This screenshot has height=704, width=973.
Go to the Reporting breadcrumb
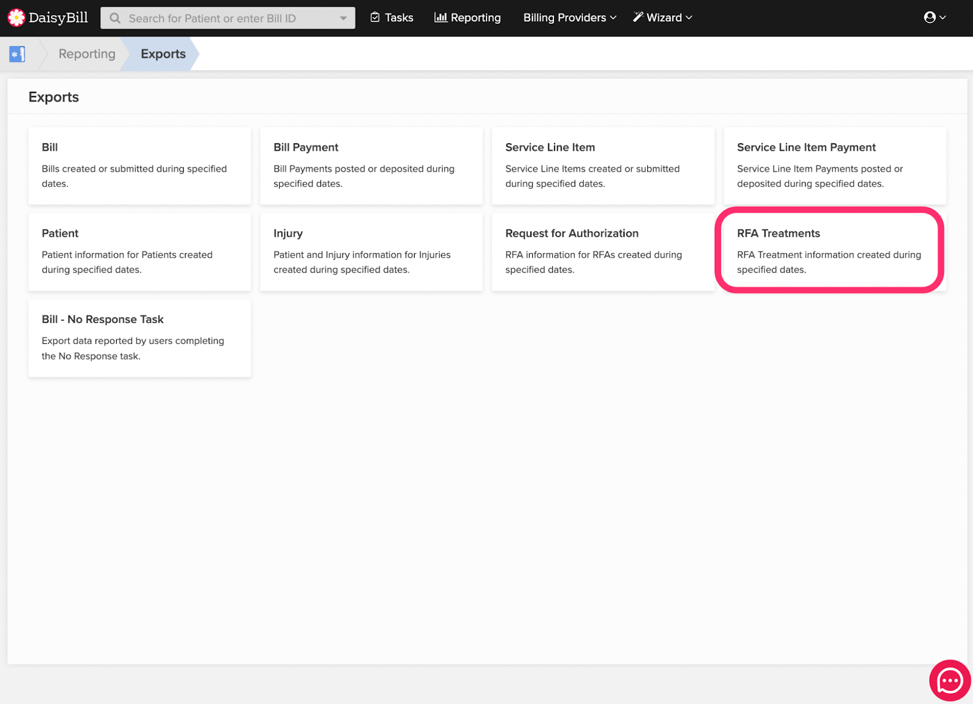87,54
